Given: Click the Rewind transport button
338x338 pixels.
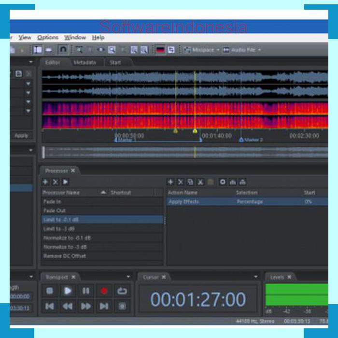Looking at the screenshot, I should [68, 306].
